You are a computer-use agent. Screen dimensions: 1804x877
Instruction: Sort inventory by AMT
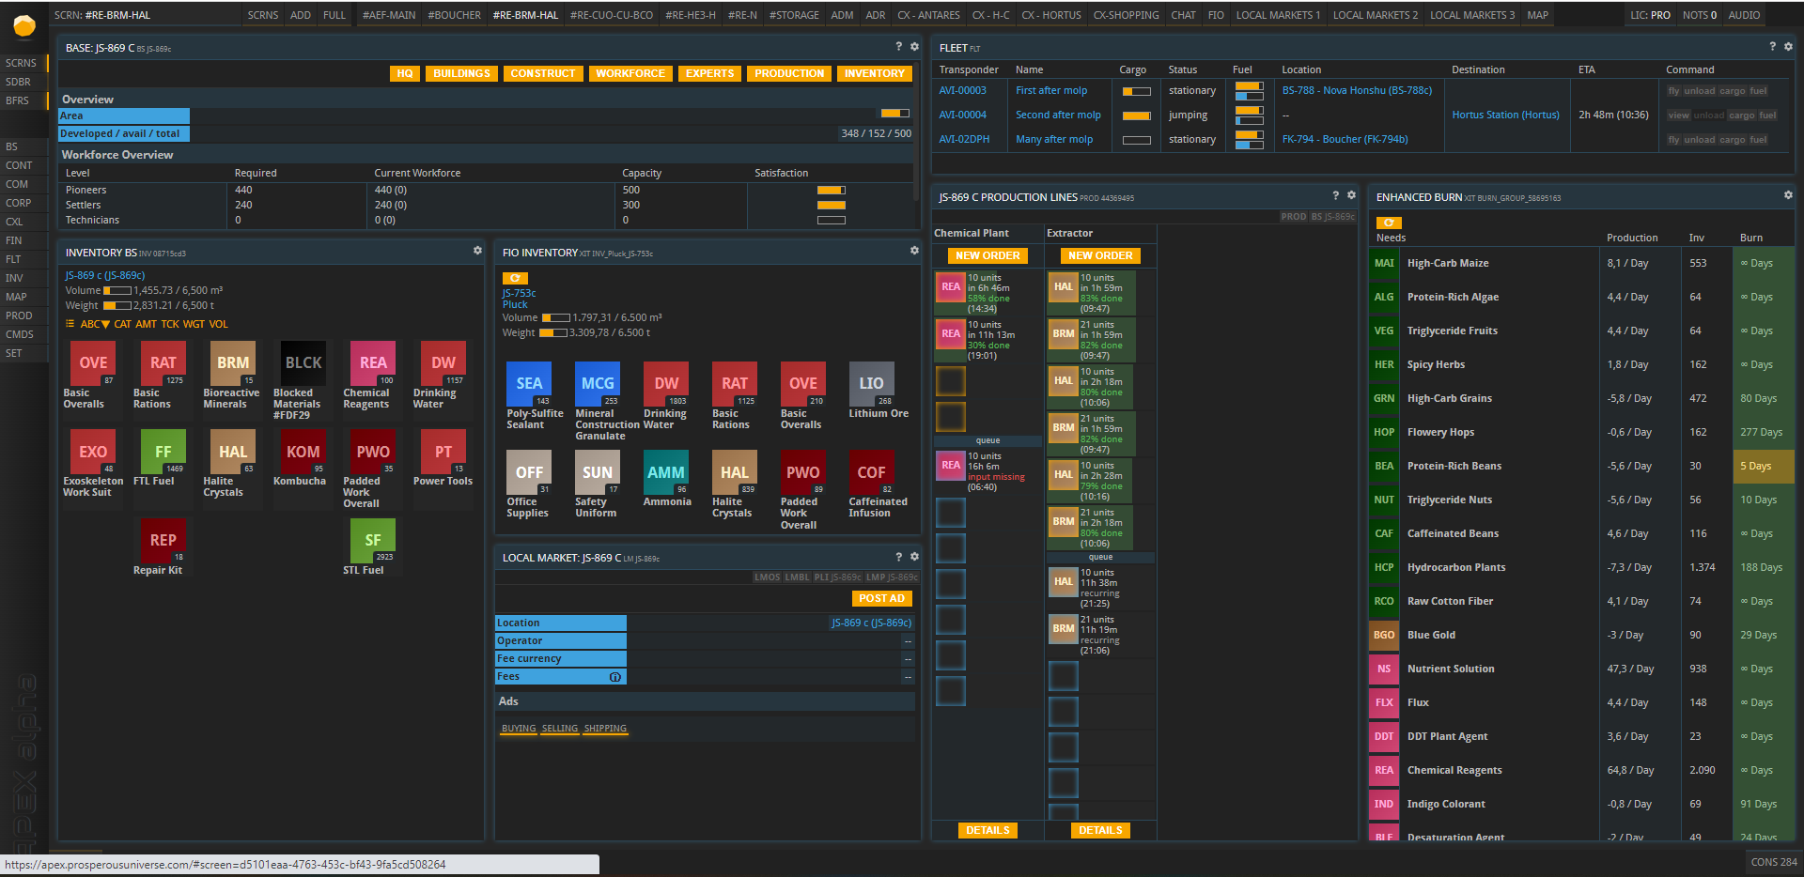pos(146,324)
